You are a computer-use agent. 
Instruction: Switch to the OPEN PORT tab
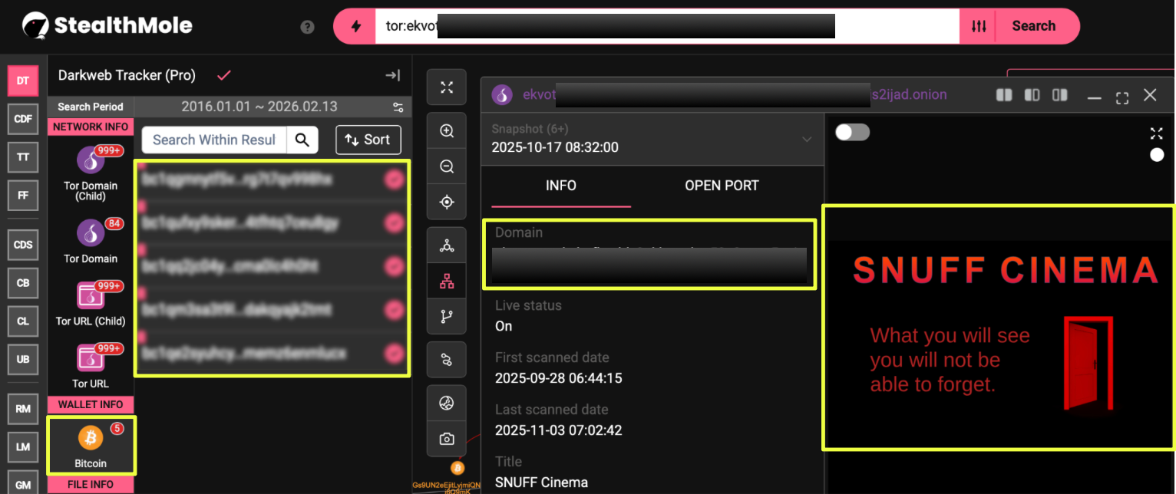(x=721, y=186)
